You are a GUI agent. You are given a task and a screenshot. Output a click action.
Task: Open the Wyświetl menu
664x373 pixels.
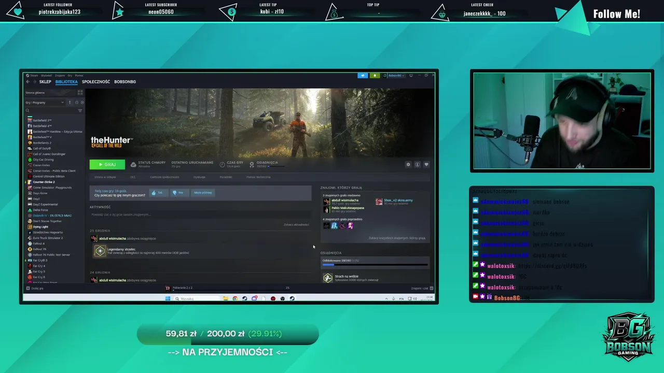pyautogui.click(x=46, y=76)
